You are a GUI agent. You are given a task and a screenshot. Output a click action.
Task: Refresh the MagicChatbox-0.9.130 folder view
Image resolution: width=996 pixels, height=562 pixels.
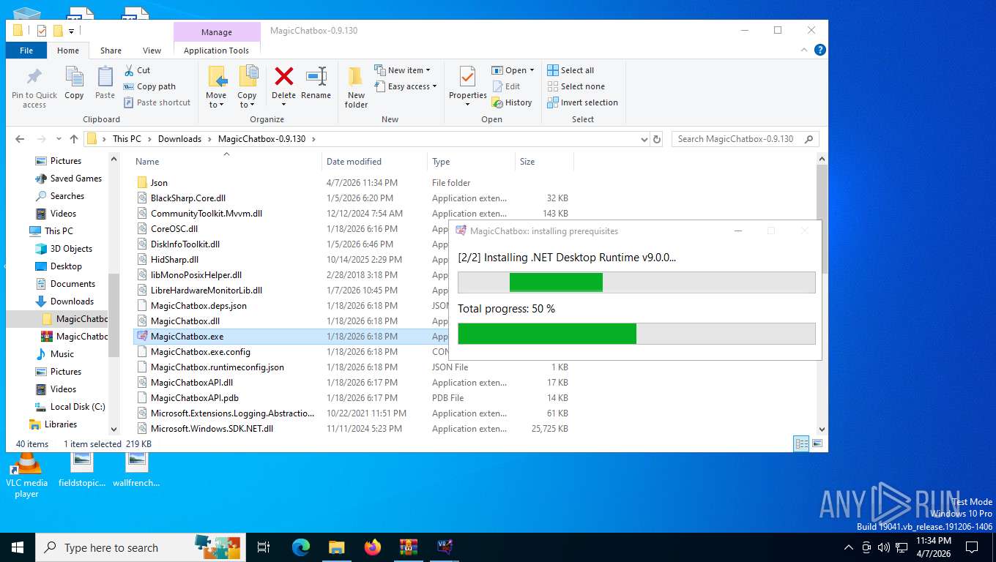click(657, 139)
